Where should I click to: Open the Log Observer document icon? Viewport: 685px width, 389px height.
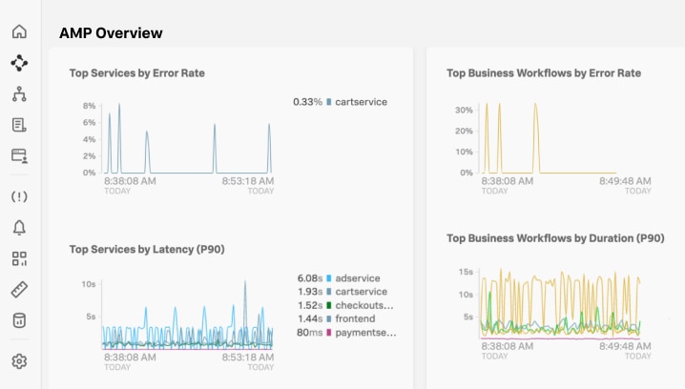[x=19, y=125]
